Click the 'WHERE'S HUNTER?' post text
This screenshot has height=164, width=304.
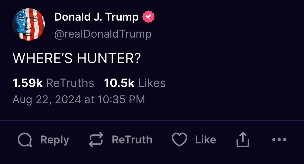(x=77, y=58)
